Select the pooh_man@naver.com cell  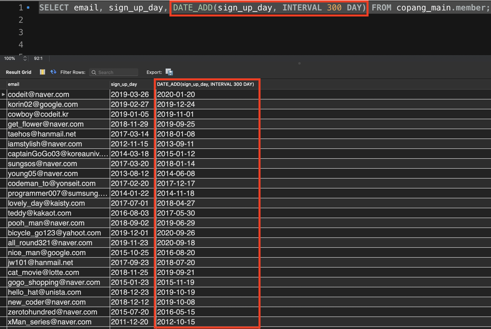tap(58, 223)
